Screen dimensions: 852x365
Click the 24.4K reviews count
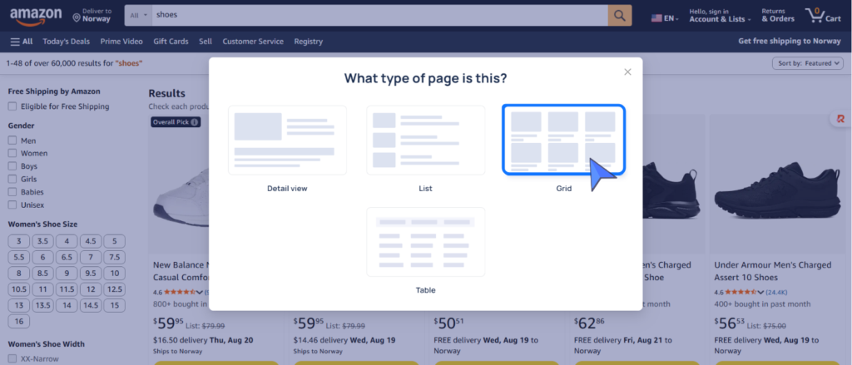click(x=776, y=292)
